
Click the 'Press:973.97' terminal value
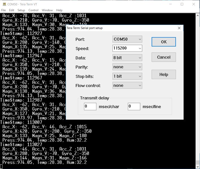17,118
